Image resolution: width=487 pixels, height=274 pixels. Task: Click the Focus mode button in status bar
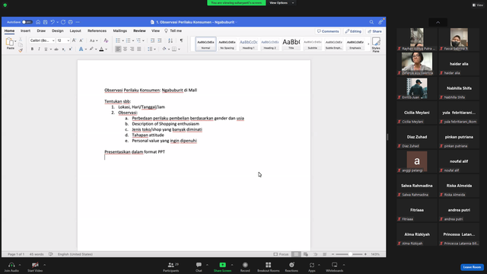click(281, 254)
